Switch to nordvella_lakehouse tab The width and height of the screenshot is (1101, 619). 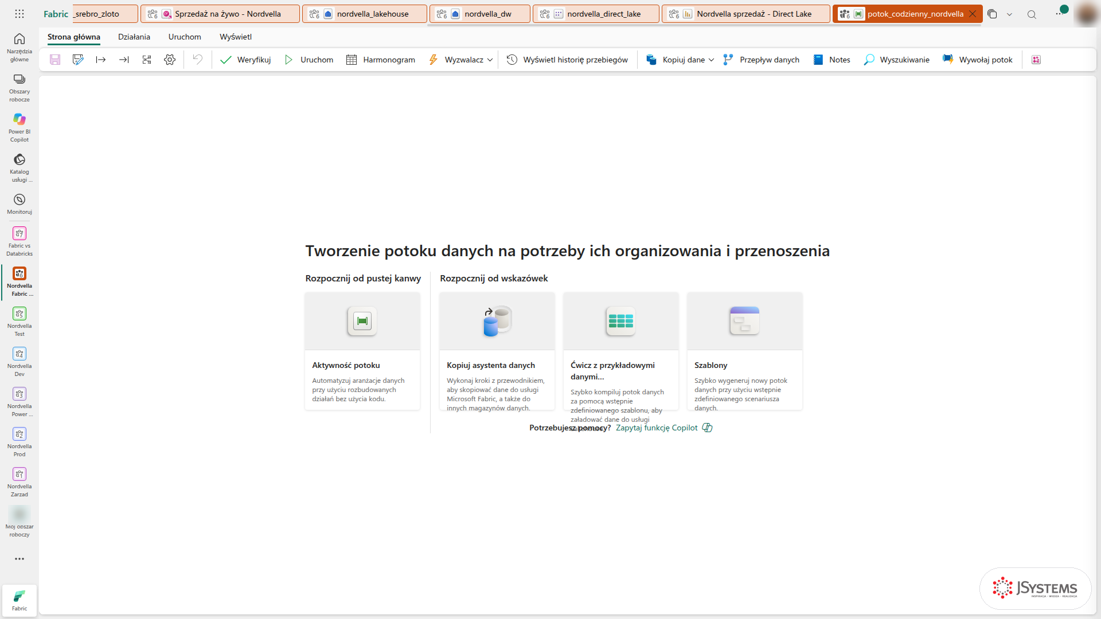[365, 14]
